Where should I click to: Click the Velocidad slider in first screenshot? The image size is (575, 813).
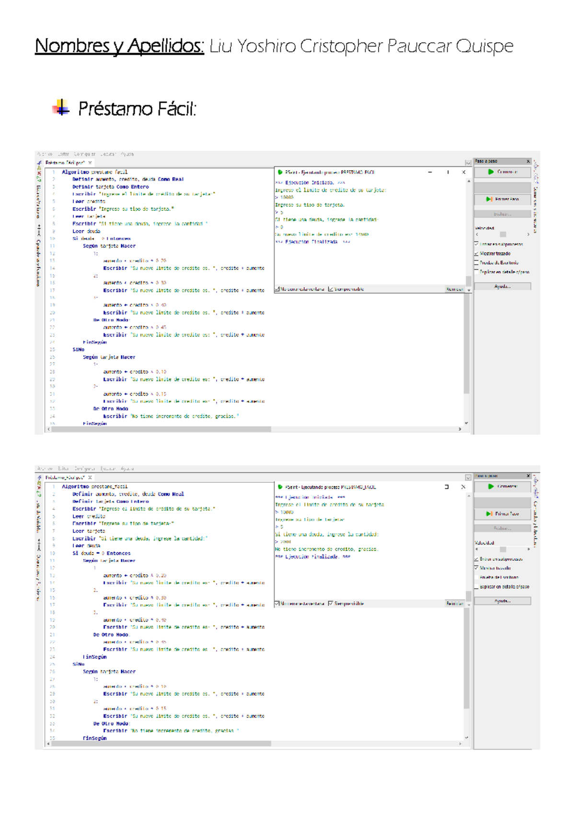pos(503,234)
